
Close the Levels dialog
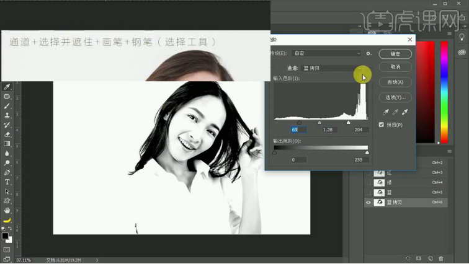(x=410, y=40)
